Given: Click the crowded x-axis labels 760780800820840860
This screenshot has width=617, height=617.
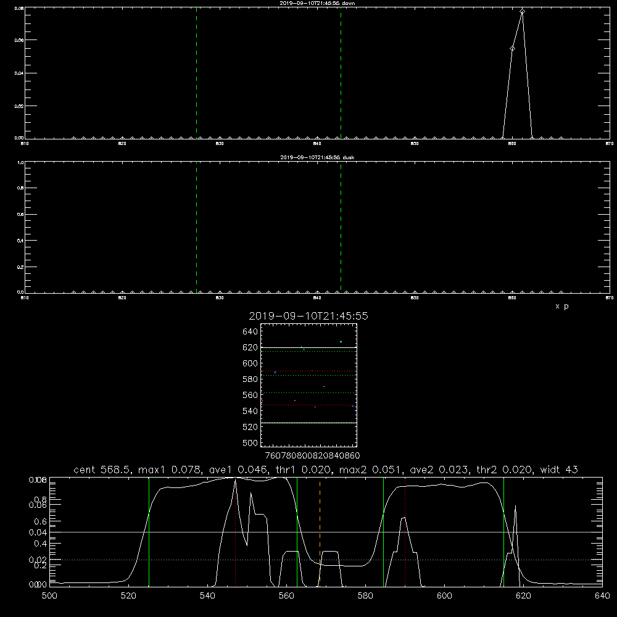Looking at the screenshot, I should pos(312,456).
